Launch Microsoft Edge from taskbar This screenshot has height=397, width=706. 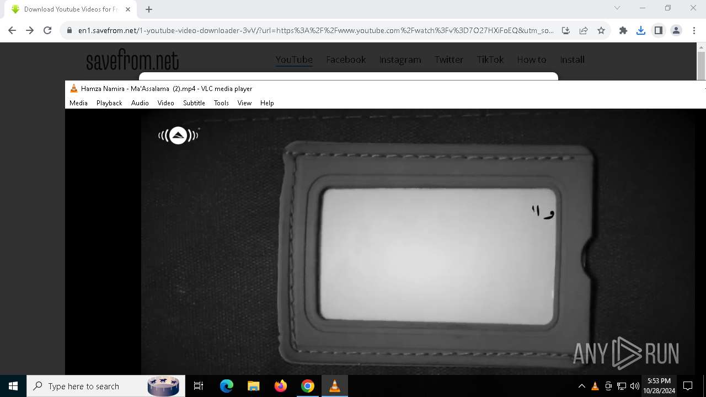(x=227, y=386)
